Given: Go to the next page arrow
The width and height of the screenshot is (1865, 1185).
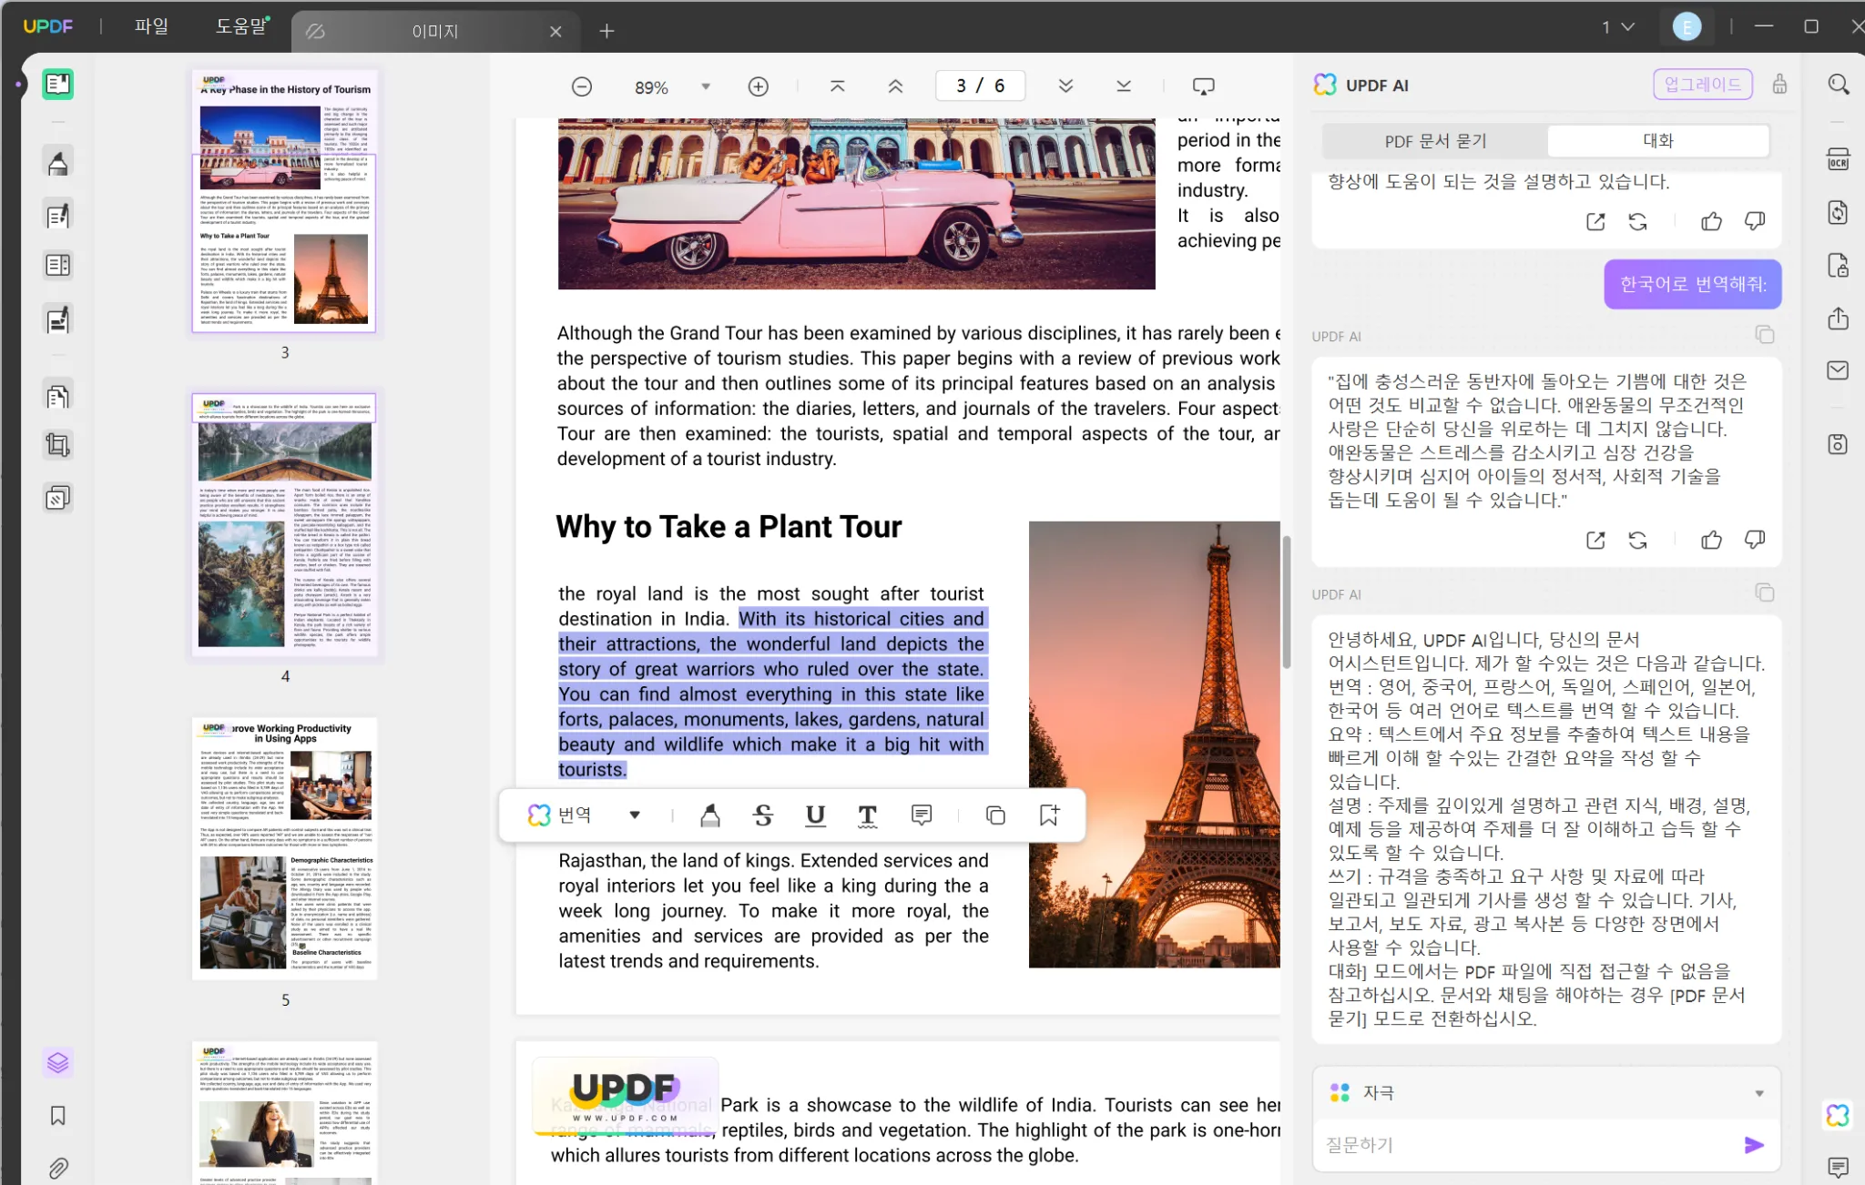Looking at the screenshot, I should click(x=1066, y=86).
